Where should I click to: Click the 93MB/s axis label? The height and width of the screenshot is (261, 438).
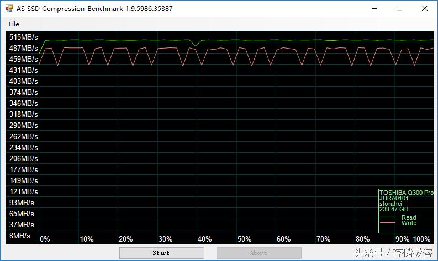pos(22,203)
